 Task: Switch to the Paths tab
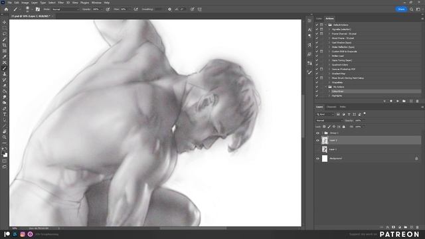(343, 107)
